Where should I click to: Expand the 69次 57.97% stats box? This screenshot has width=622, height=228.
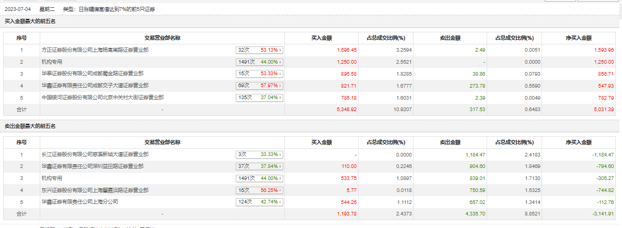[259, 86]
